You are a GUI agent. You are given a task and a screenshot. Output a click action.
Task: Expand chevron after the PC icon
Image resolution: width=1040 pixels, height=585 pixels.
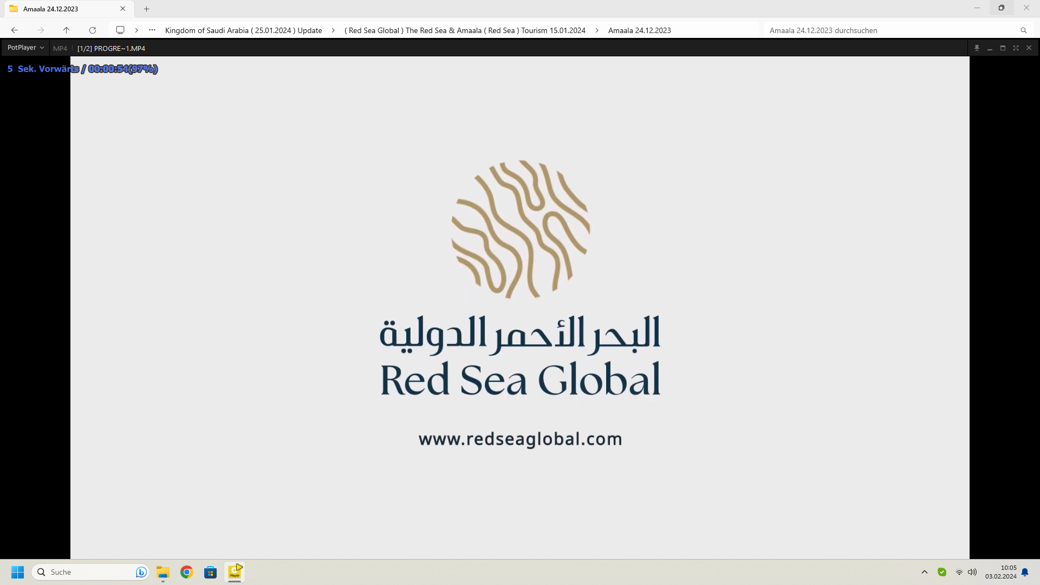click(x=136, y=30)
